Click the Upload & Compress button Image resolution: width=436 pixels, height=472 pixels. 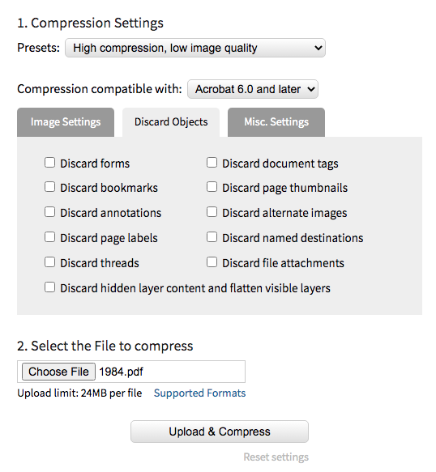click(220, 432)
